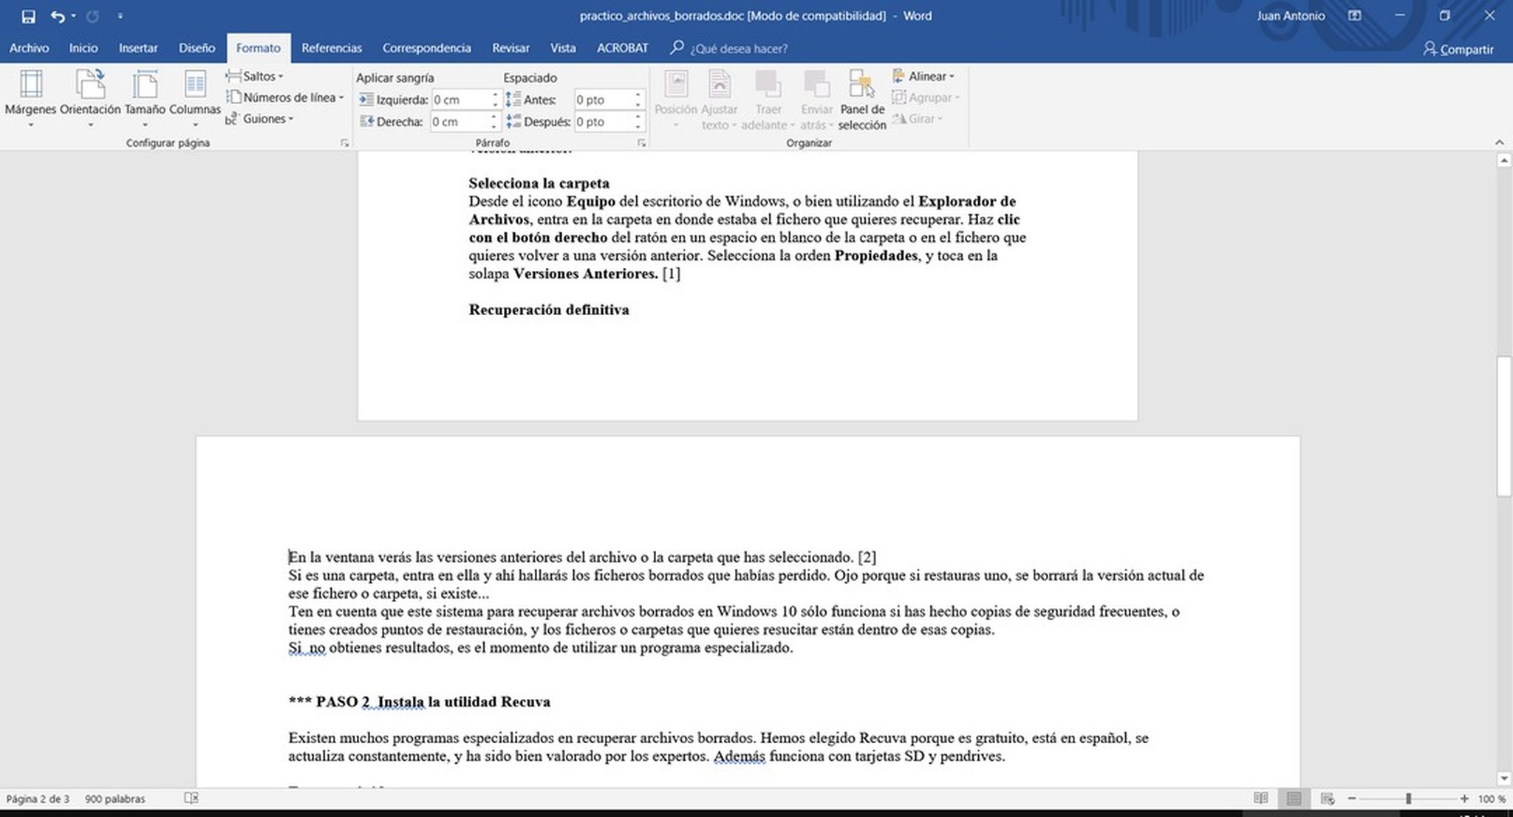Open the Orientación options
Screen dimensions: 1513x817
click(x=90, y=98)
